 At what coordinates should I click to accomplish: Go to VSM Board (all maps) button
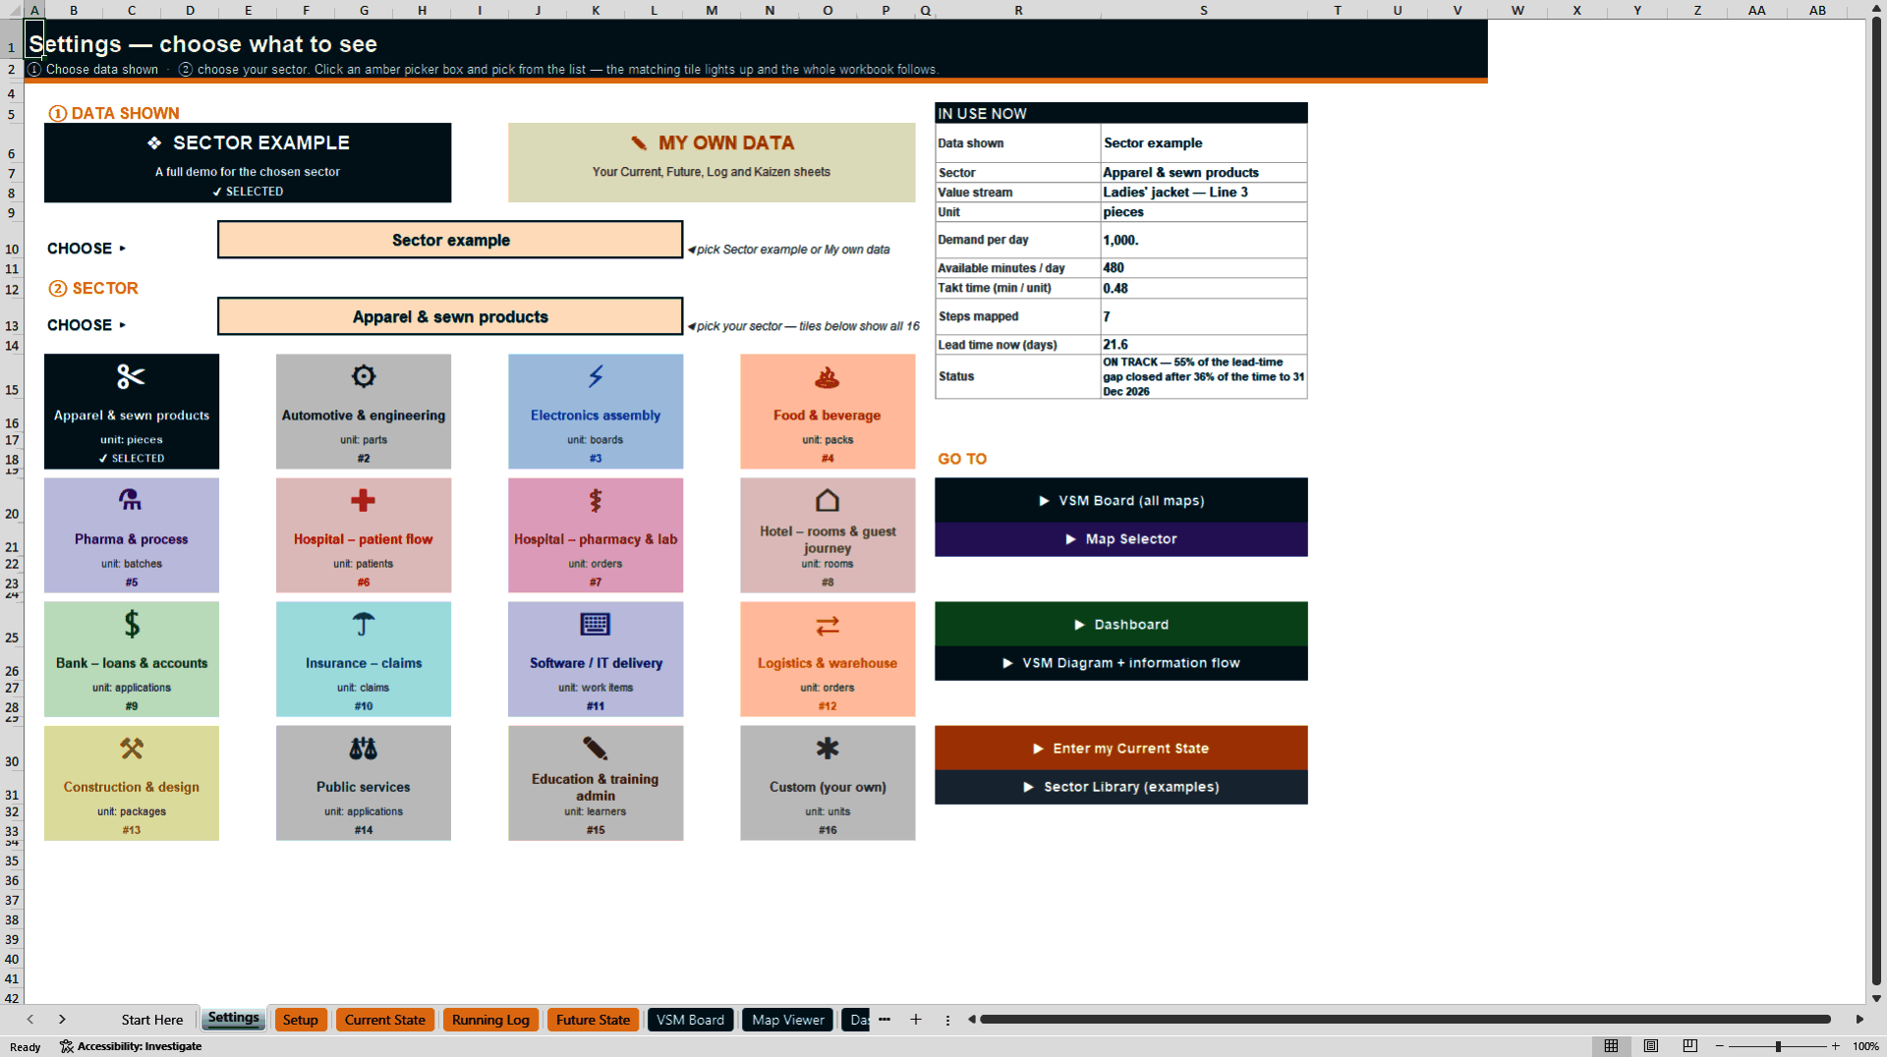pos(1121,501)
